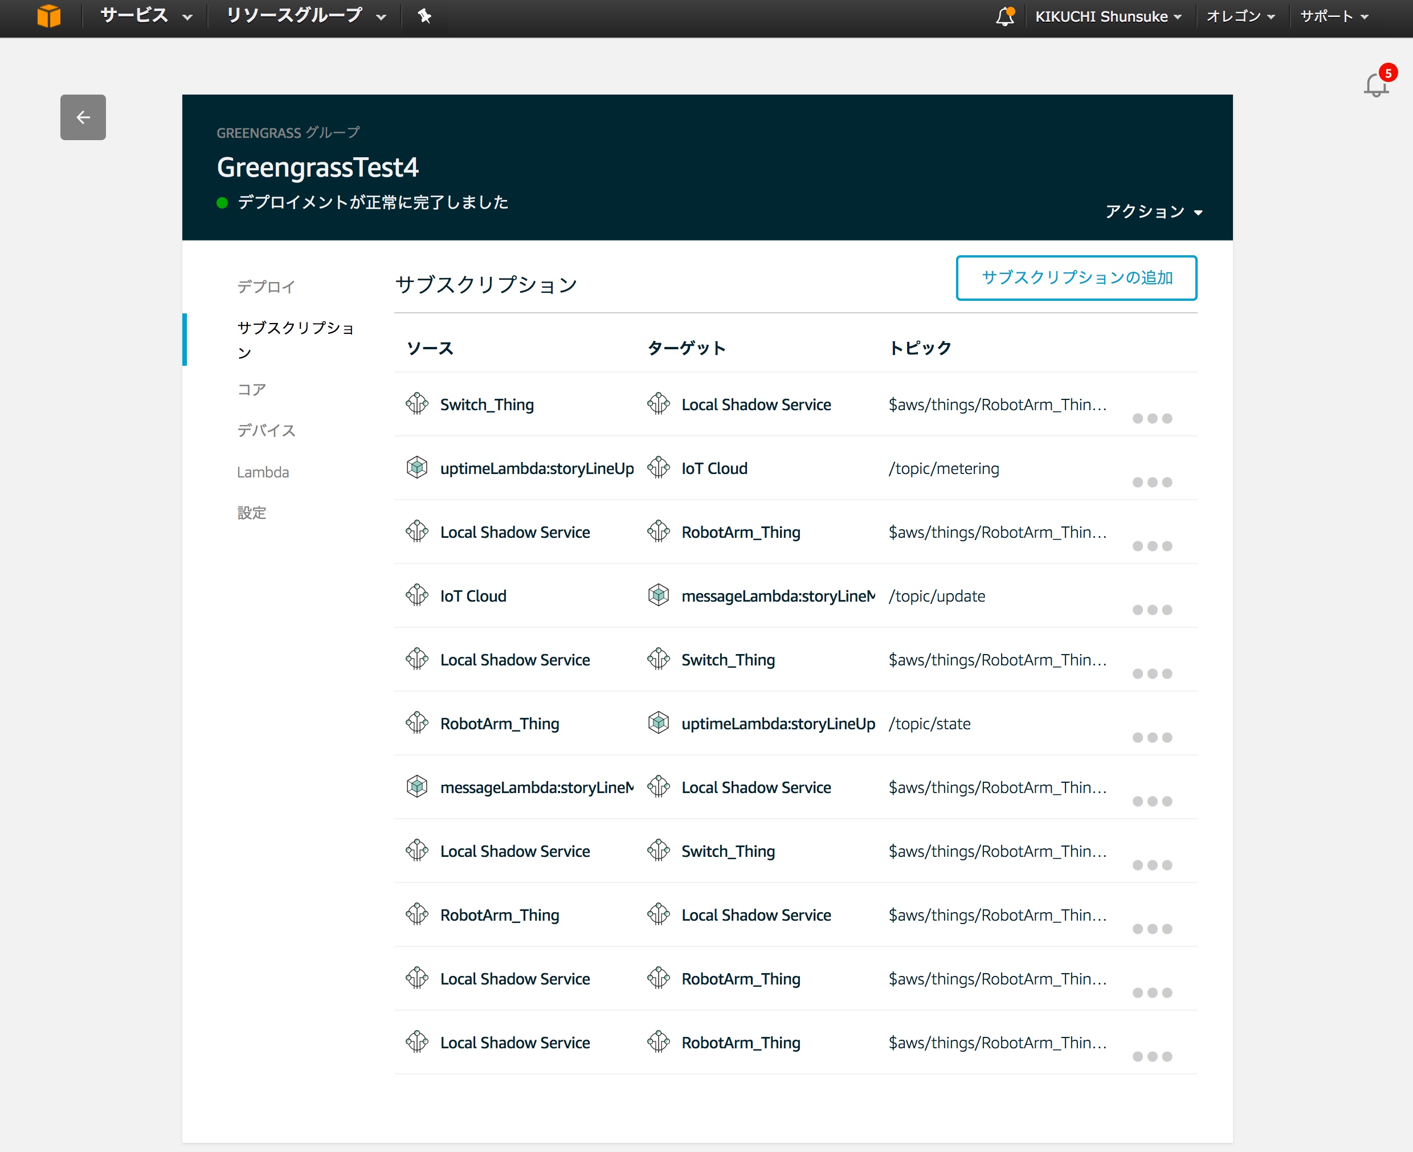
Task: Click the truncated topic in messageLambda source row
Action: tap(998, 787)
